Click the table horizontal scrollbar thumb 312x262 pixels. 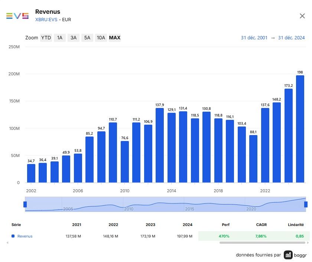point(262,243)
